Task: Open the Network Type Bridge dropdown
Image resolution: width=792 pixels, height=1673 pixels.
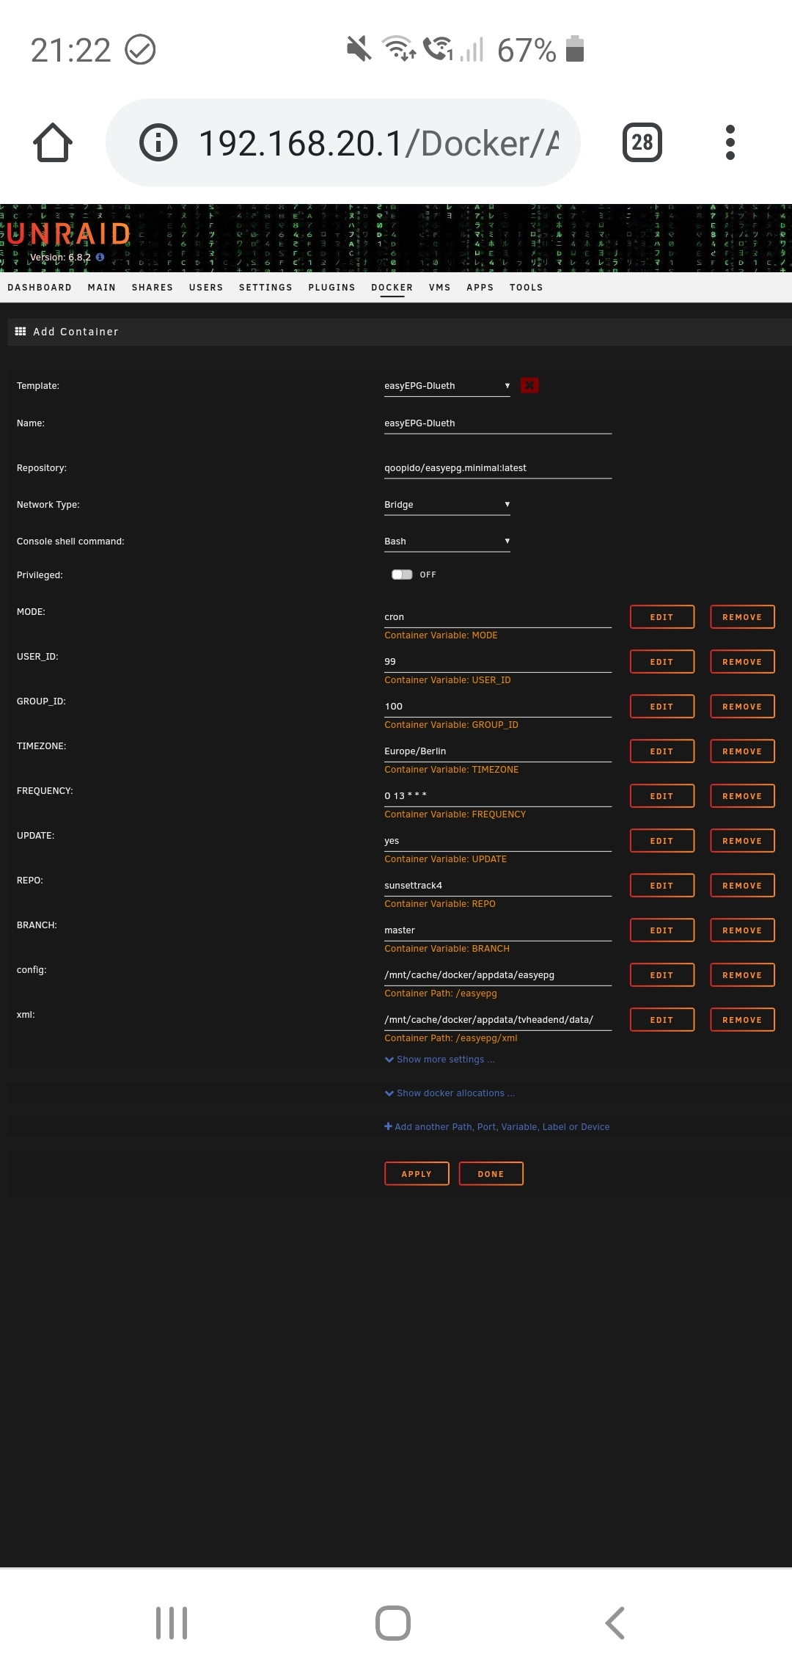Action: pos(447,505)
